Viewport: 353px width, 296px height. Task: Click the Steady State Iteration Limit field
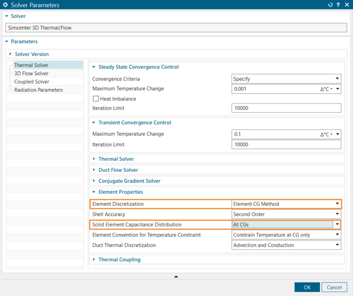coord(286,108)
